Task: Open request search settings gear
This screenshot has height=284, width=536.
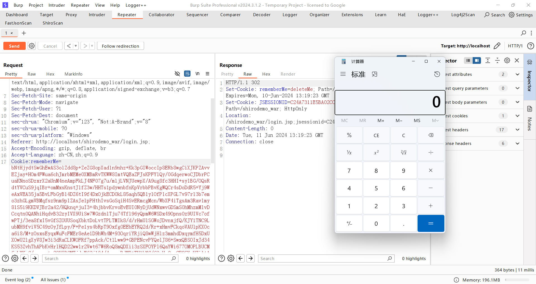Action: tap(15, 258)
